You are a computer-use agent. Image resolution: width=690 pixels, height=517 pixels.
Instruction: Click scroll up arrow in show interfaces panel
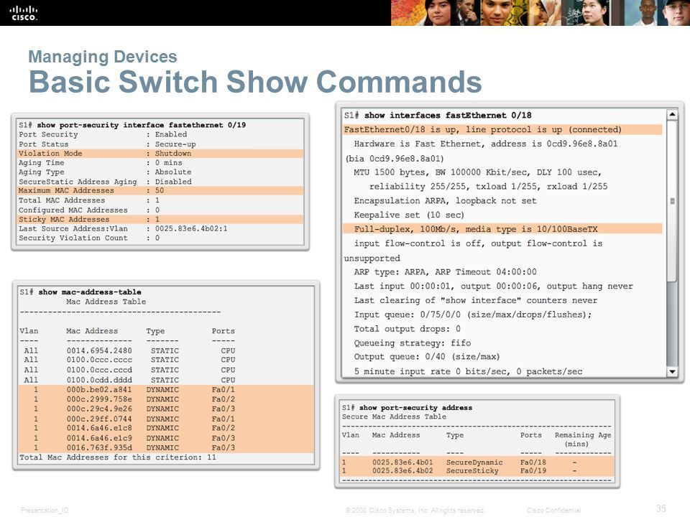click(x=671, y=115)
